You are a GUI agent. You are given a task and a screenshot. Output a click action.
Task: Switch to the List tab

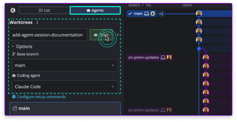44,10
